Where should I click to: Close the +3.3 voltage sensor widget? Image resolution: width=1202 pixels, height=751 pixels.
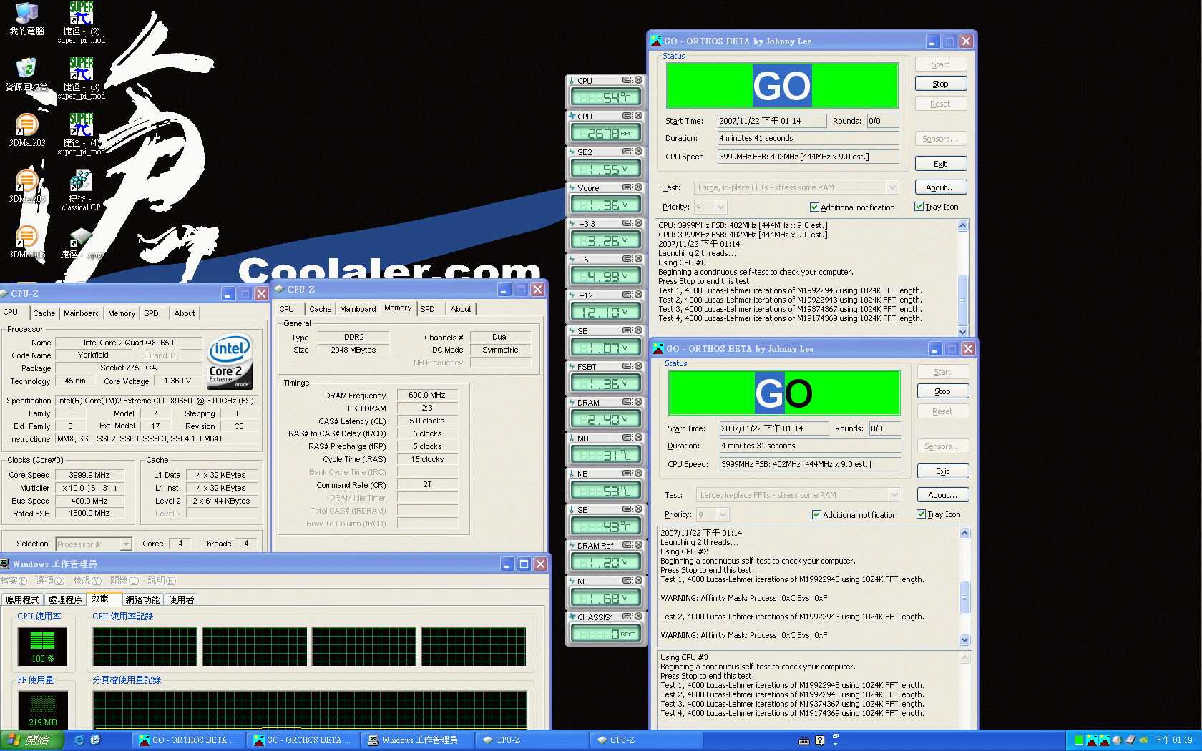click(x=638, y=223)
